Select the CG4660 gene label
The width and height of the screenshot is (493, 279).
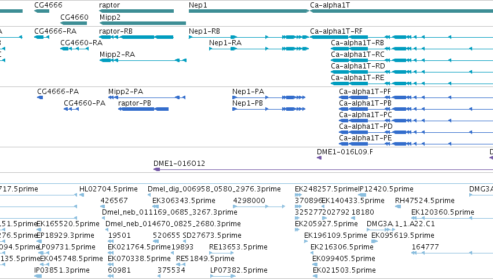[74, 17]
